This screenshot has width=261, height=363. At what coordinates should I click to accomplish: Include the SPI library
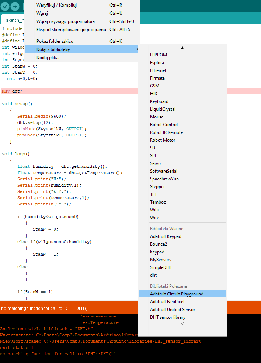[x=182, y=156]
